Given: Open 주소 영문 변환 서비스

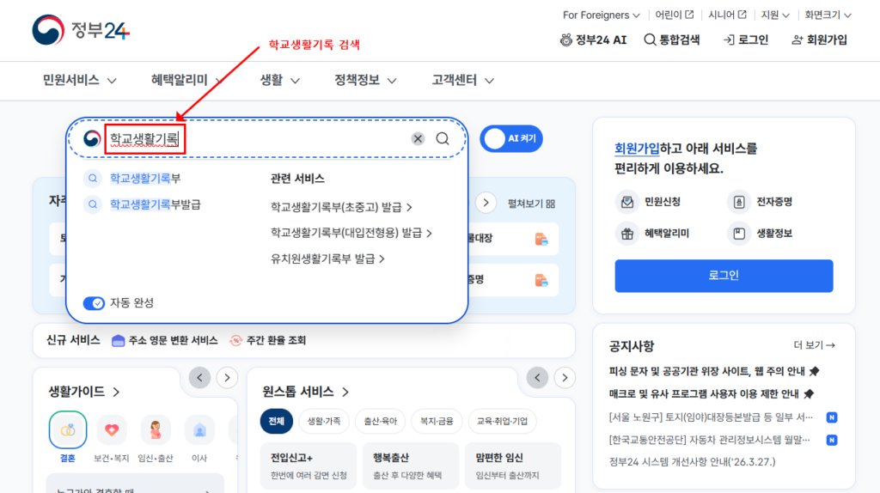Looking at the screenshot, I should 164,340.
